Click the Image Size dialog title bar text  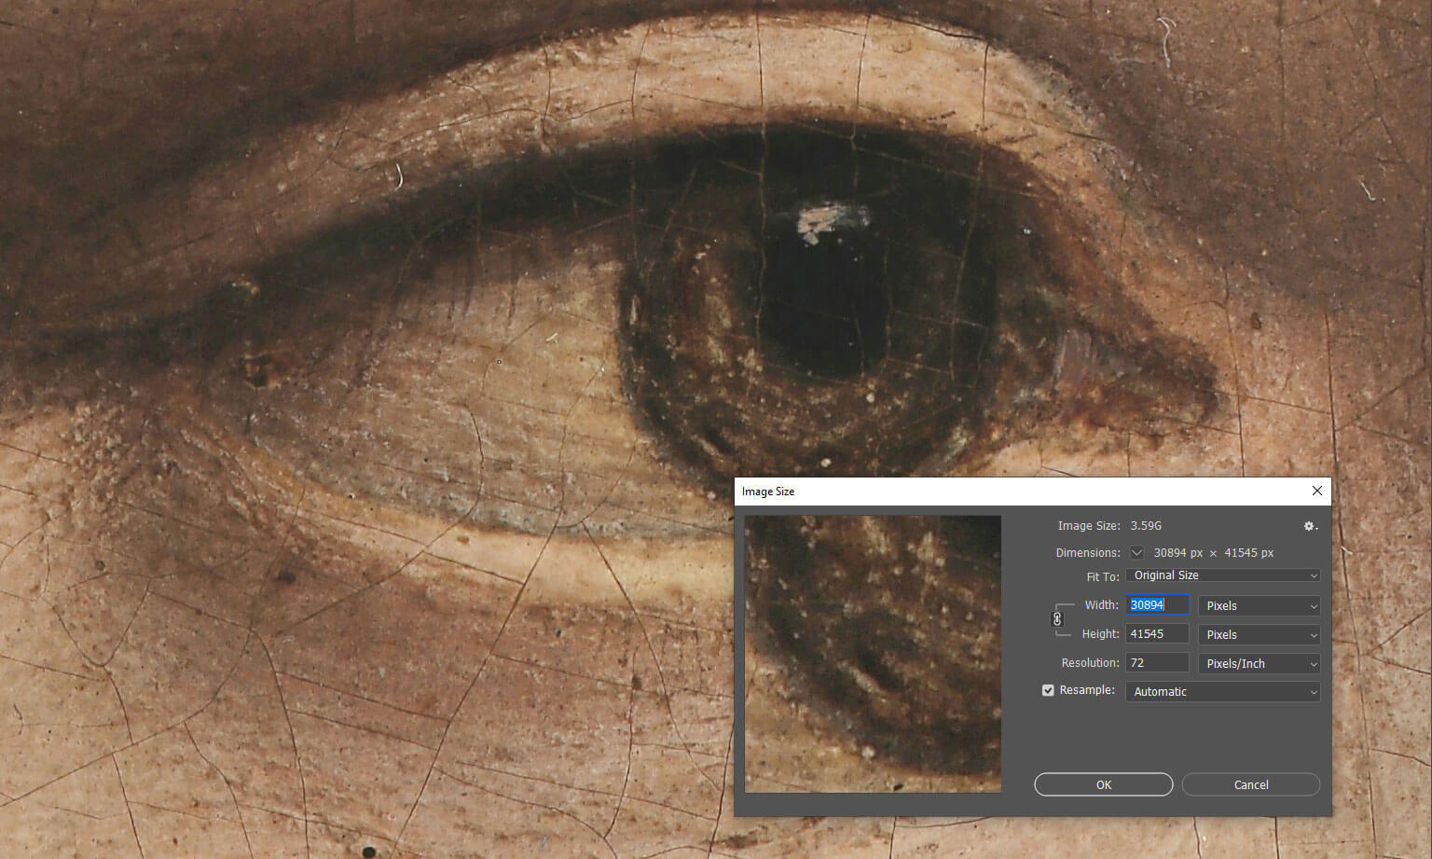[768, 492]
